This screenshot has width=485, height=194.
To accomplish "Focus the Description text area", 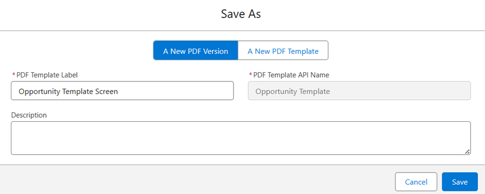I will 241,138.
